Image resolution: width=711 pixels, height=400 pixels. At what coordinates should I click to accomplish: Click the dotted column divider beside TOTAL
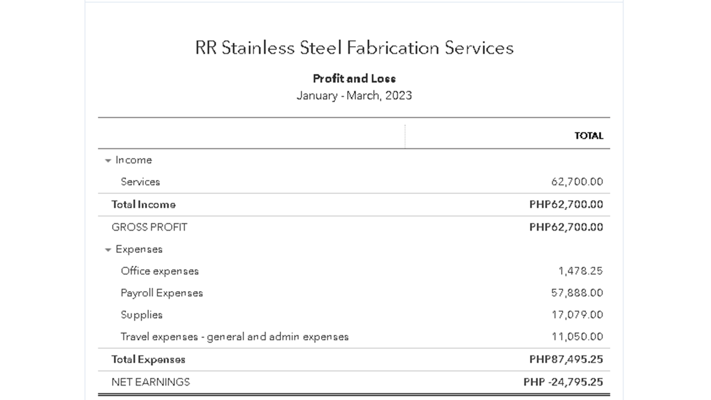point(405,136)
